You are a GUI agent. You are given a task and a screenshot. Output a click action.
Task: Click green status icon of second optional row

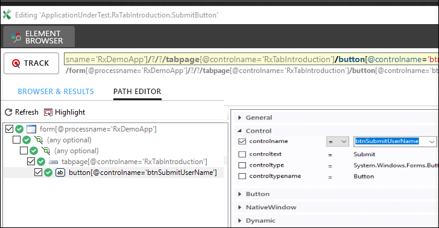click(x=34, y=151)
